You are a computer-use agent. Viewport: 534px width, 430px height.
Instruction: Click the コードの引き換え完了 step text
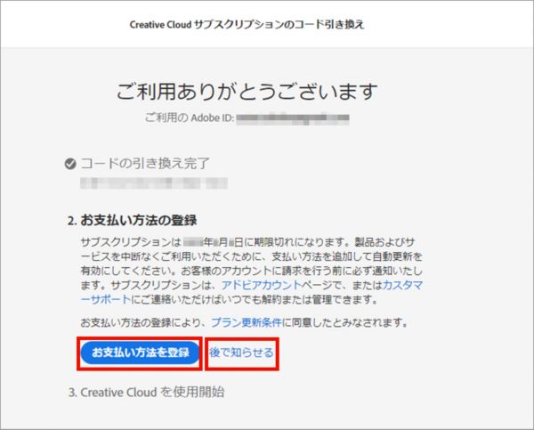point(145,164)
